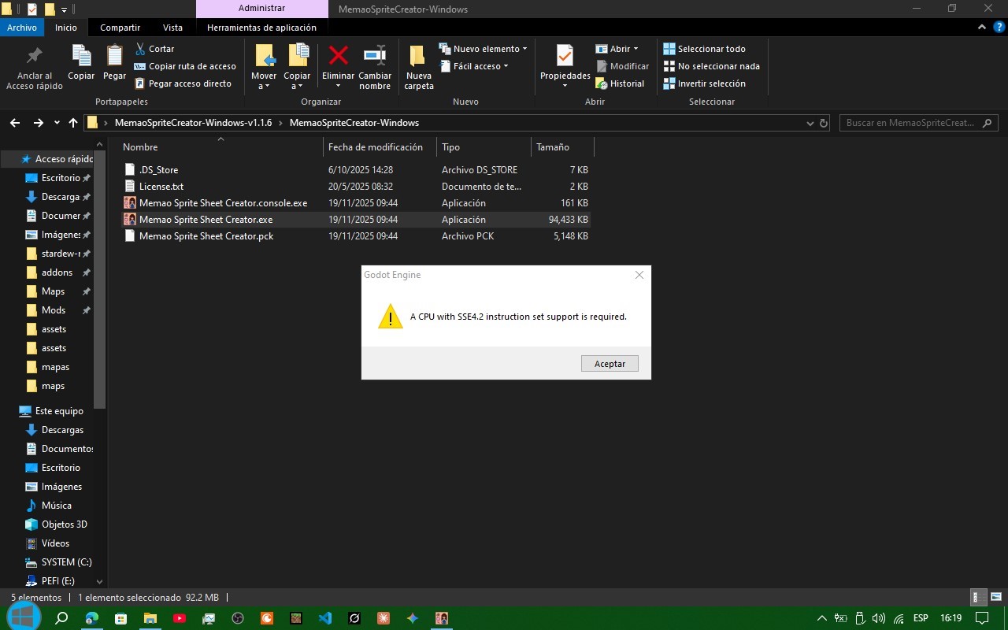Click the Copiar clipboard button

tap(81, 63)
